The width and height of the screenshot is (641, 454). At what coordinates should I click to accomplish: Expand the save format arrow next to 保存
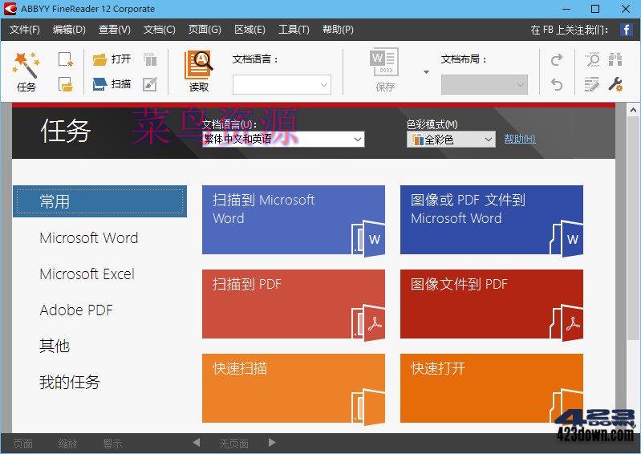[x=426, y=72]
